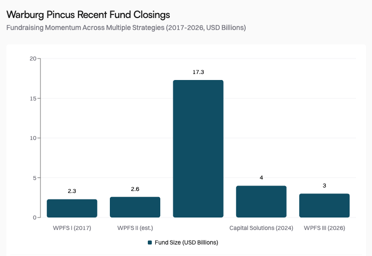
Task: Click the Capital Solutions (2024) axis label
Action: tap(261, 228)
